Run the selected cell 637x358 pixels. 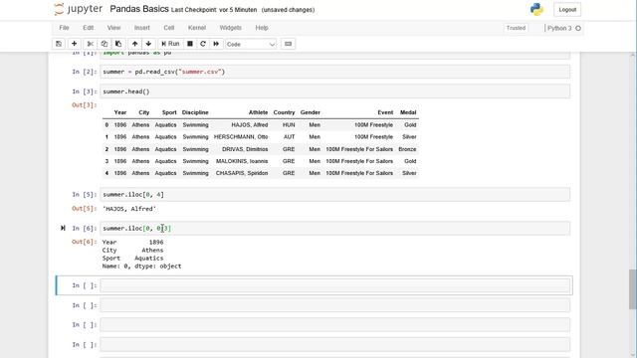170,44
